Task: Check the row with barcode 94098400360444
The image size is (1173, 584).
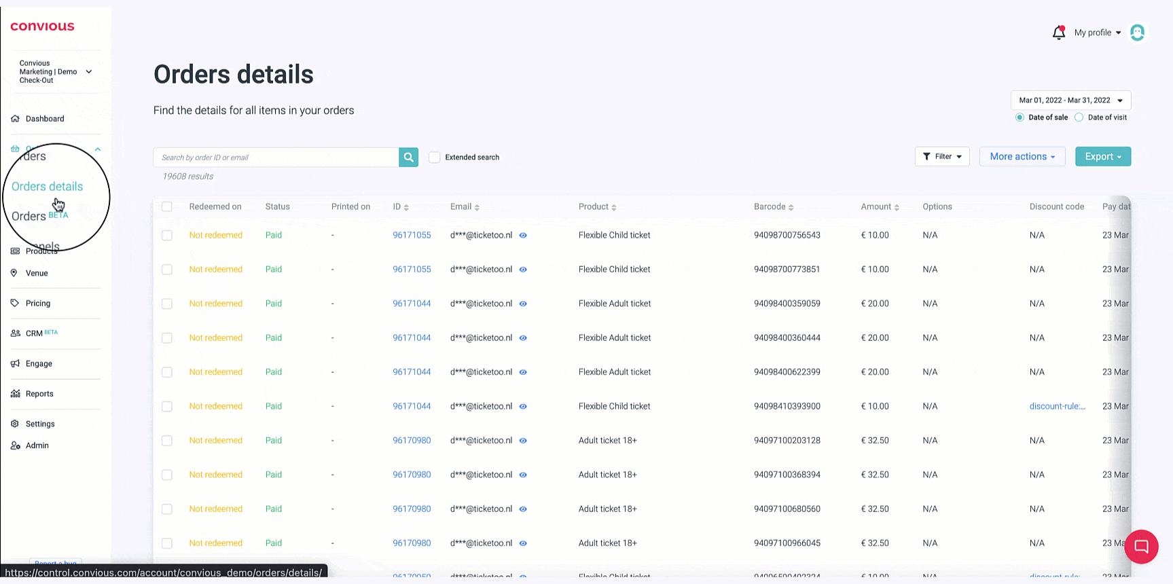Action: click(167, 338)
